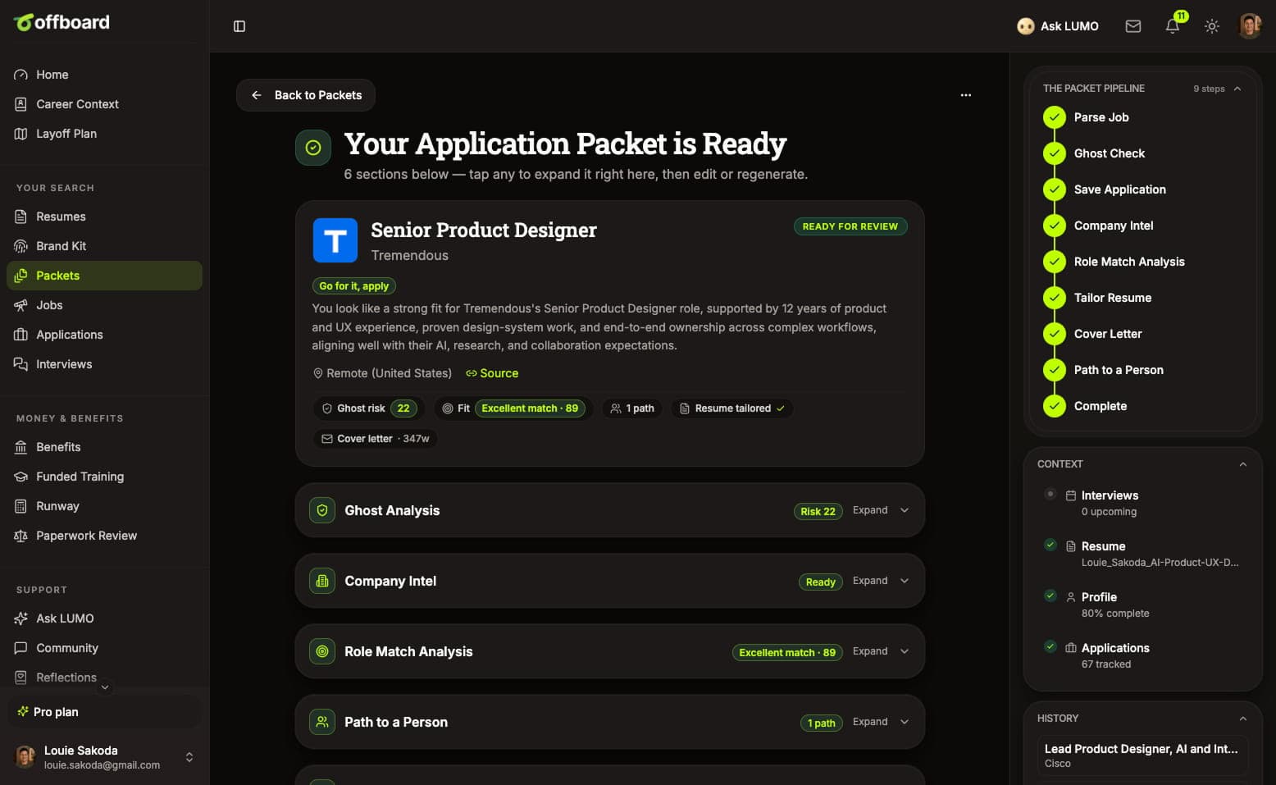Viewport: 1276px width, 785px height.
Task: Toggle the light/dark theme sun icon
Action: point(1212,26)
